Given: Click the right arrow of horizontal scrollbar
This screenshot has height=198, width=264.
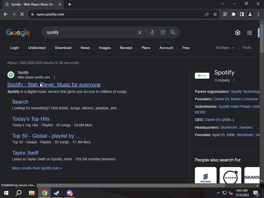Looking at the screenshot, I should pos(258,185).
